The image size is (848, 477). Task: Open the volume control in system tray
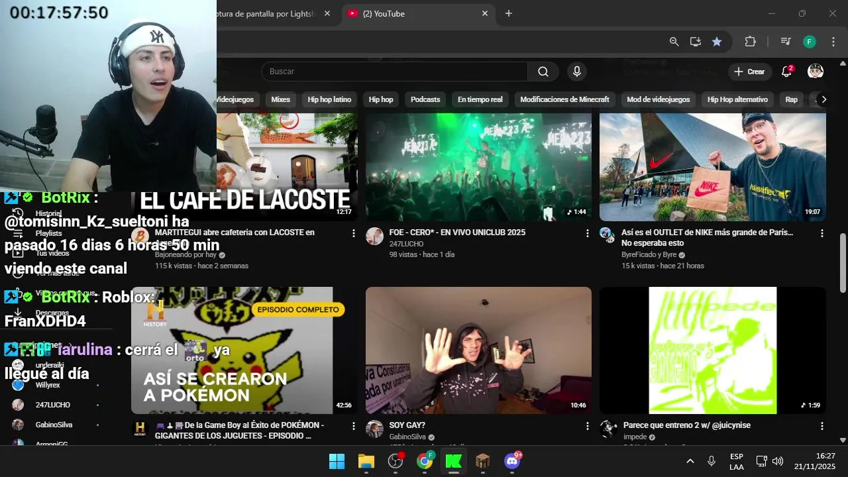[778, 461]
